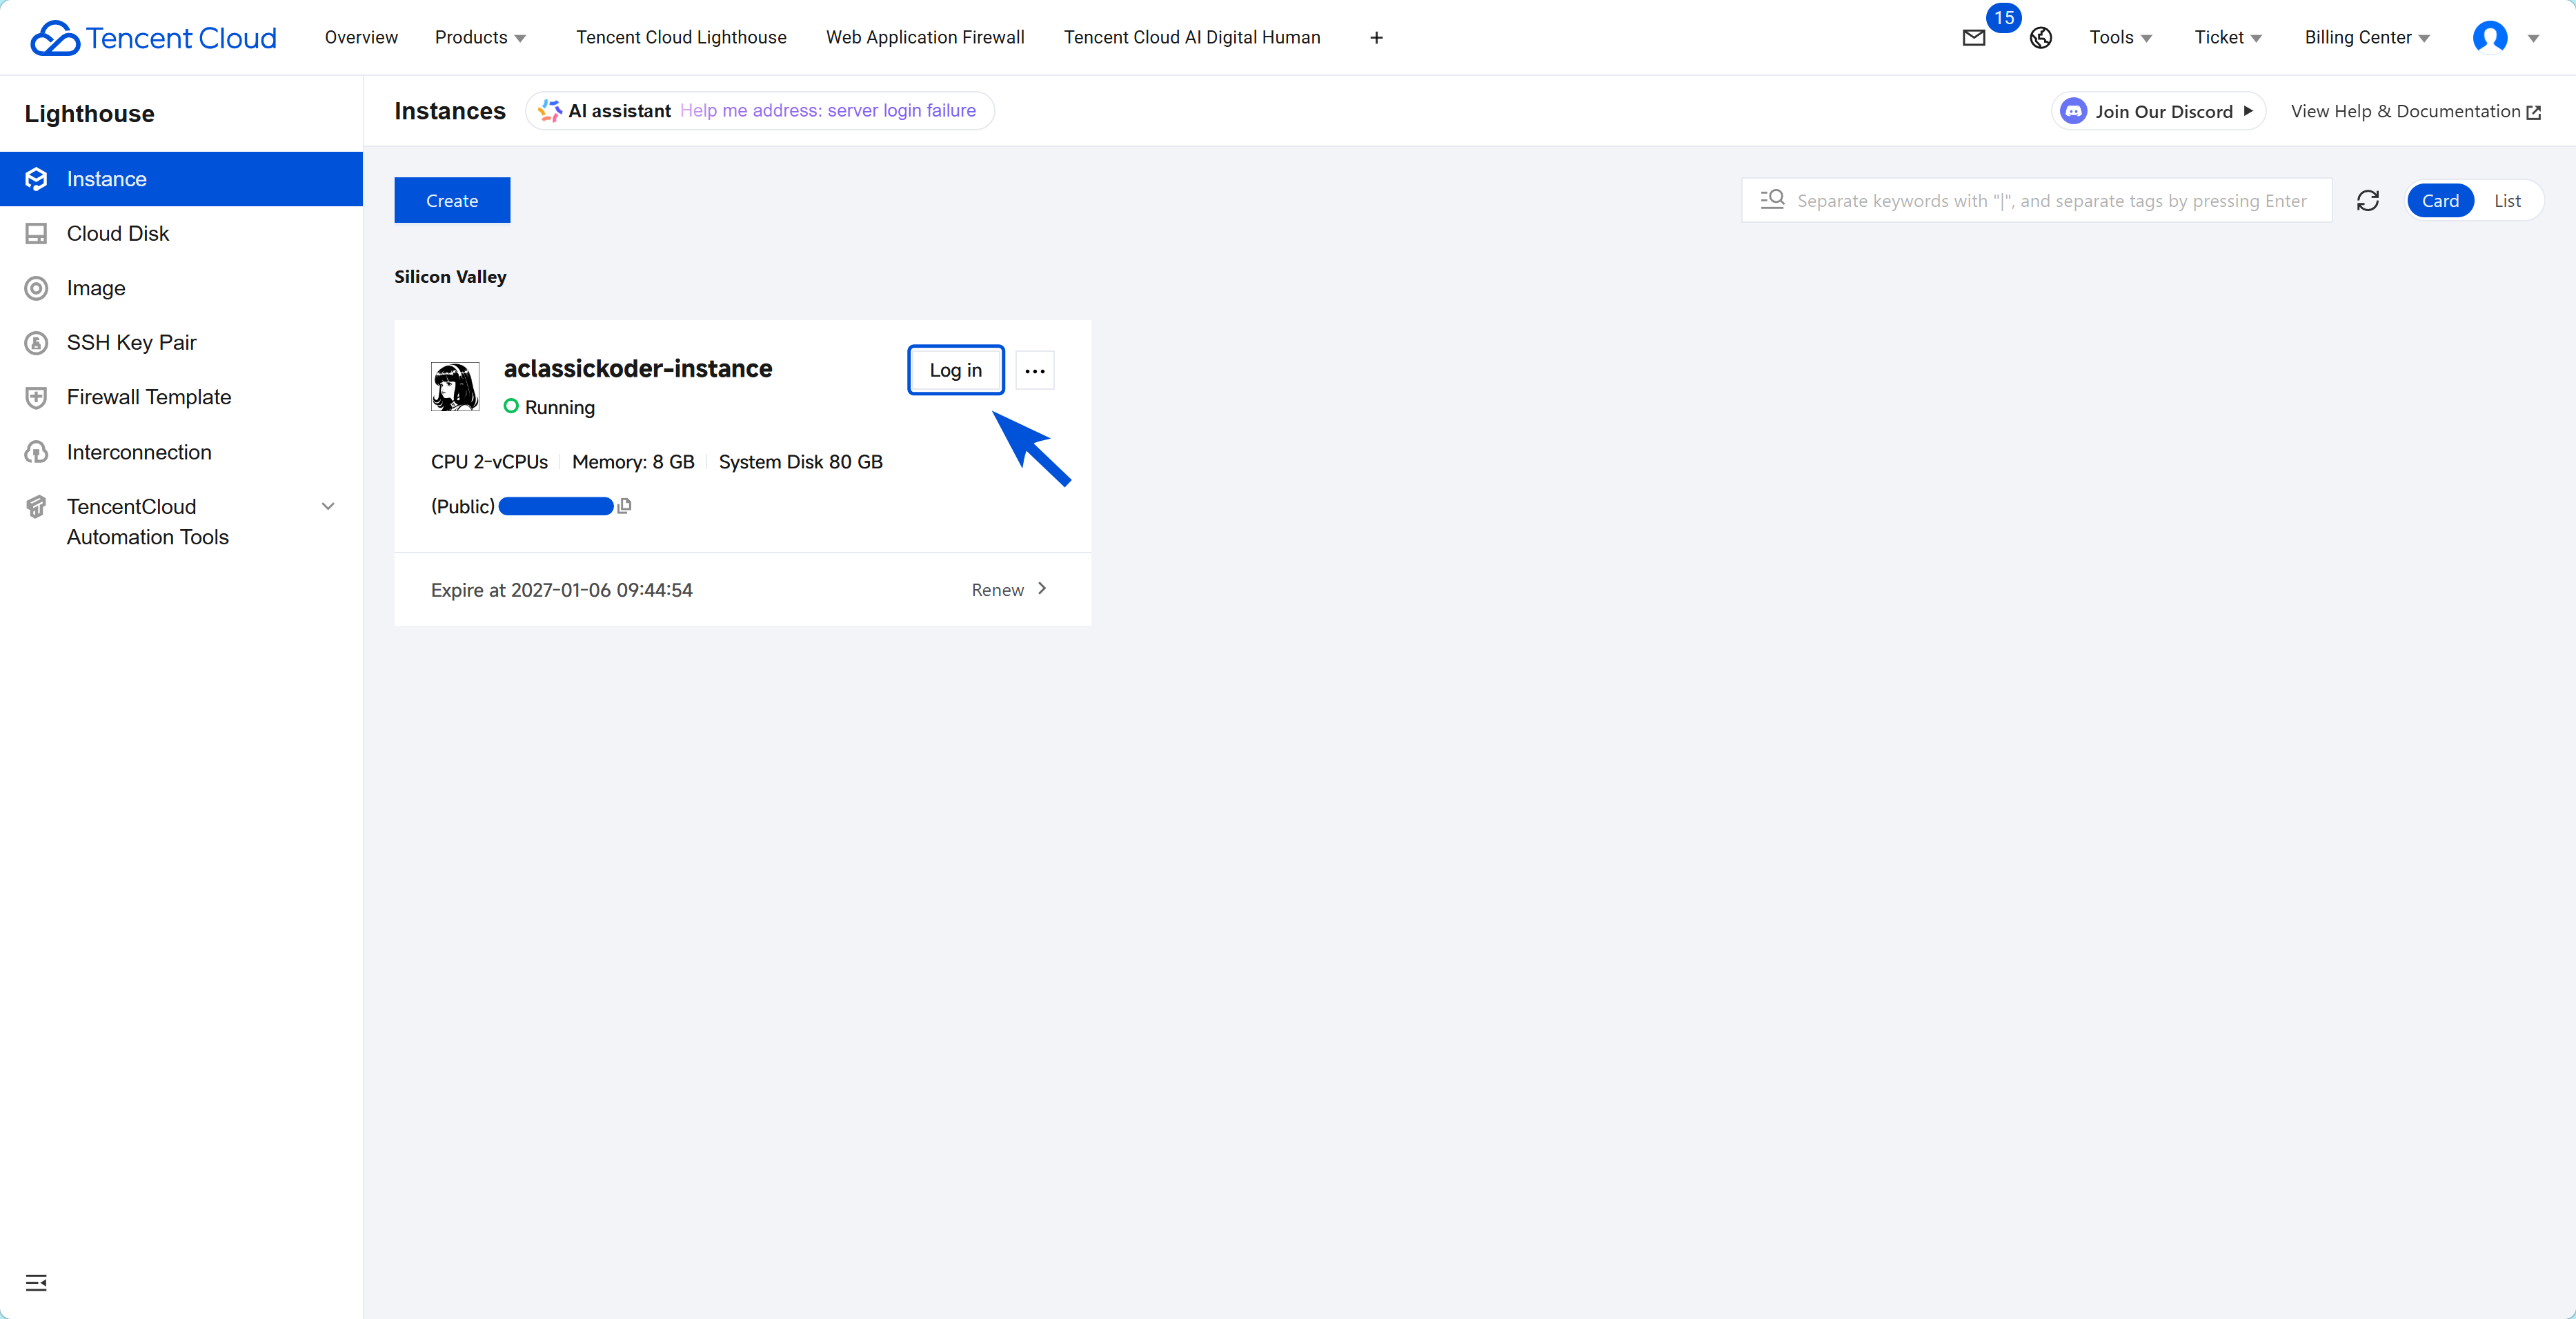The height and width of the screenshot is (1319, 2576).
Task: Click the sidebar collapse icon at bottom
Action: pos(36,1282)
